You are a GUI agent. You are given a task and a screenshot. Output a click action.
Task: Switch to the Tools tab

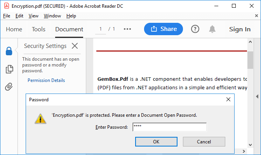pyautogui.click(x=38, y=29)
